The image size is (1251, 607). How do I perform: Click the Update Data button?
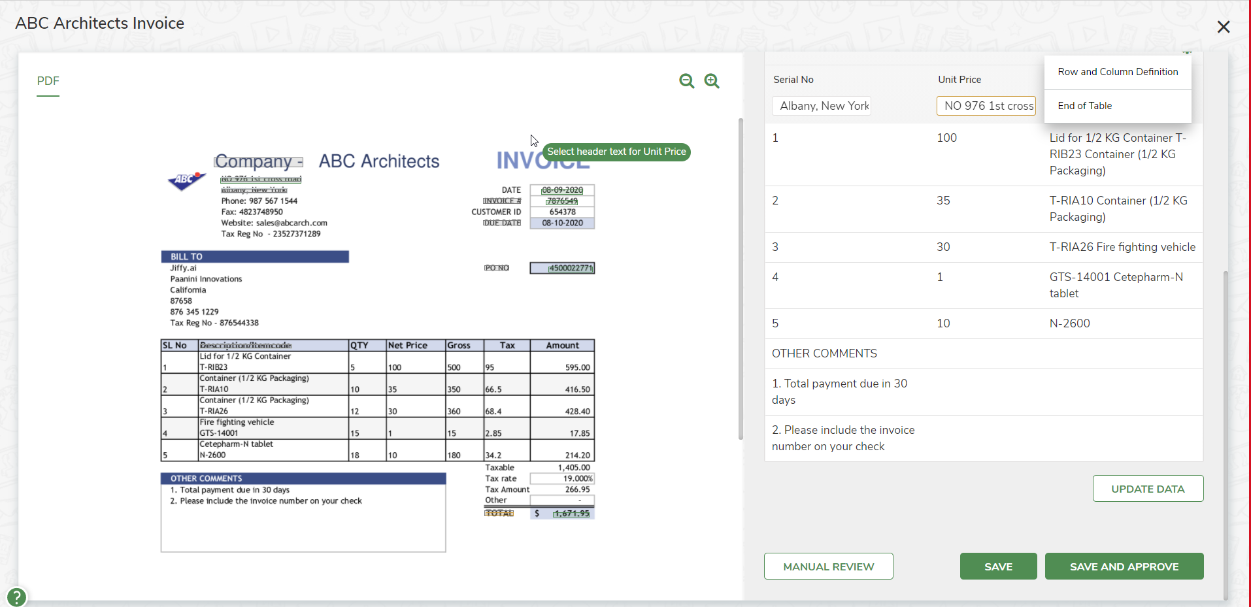click(1148, 489)
